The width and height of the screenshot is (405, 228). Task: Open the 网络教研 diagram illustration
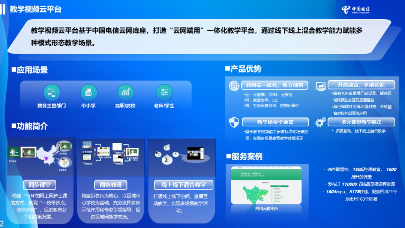[111, 157]
